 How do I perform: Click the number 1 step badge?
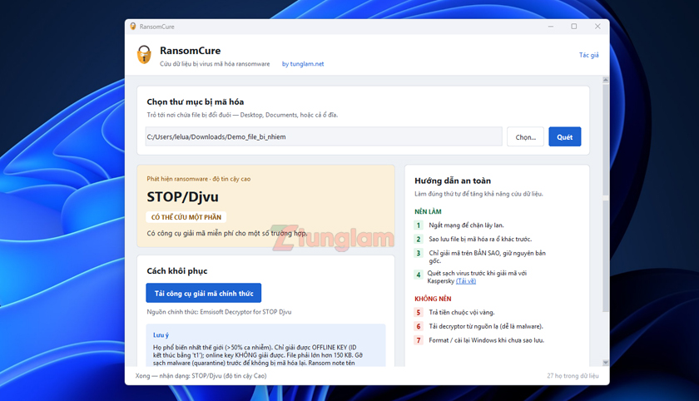point(418,225)
